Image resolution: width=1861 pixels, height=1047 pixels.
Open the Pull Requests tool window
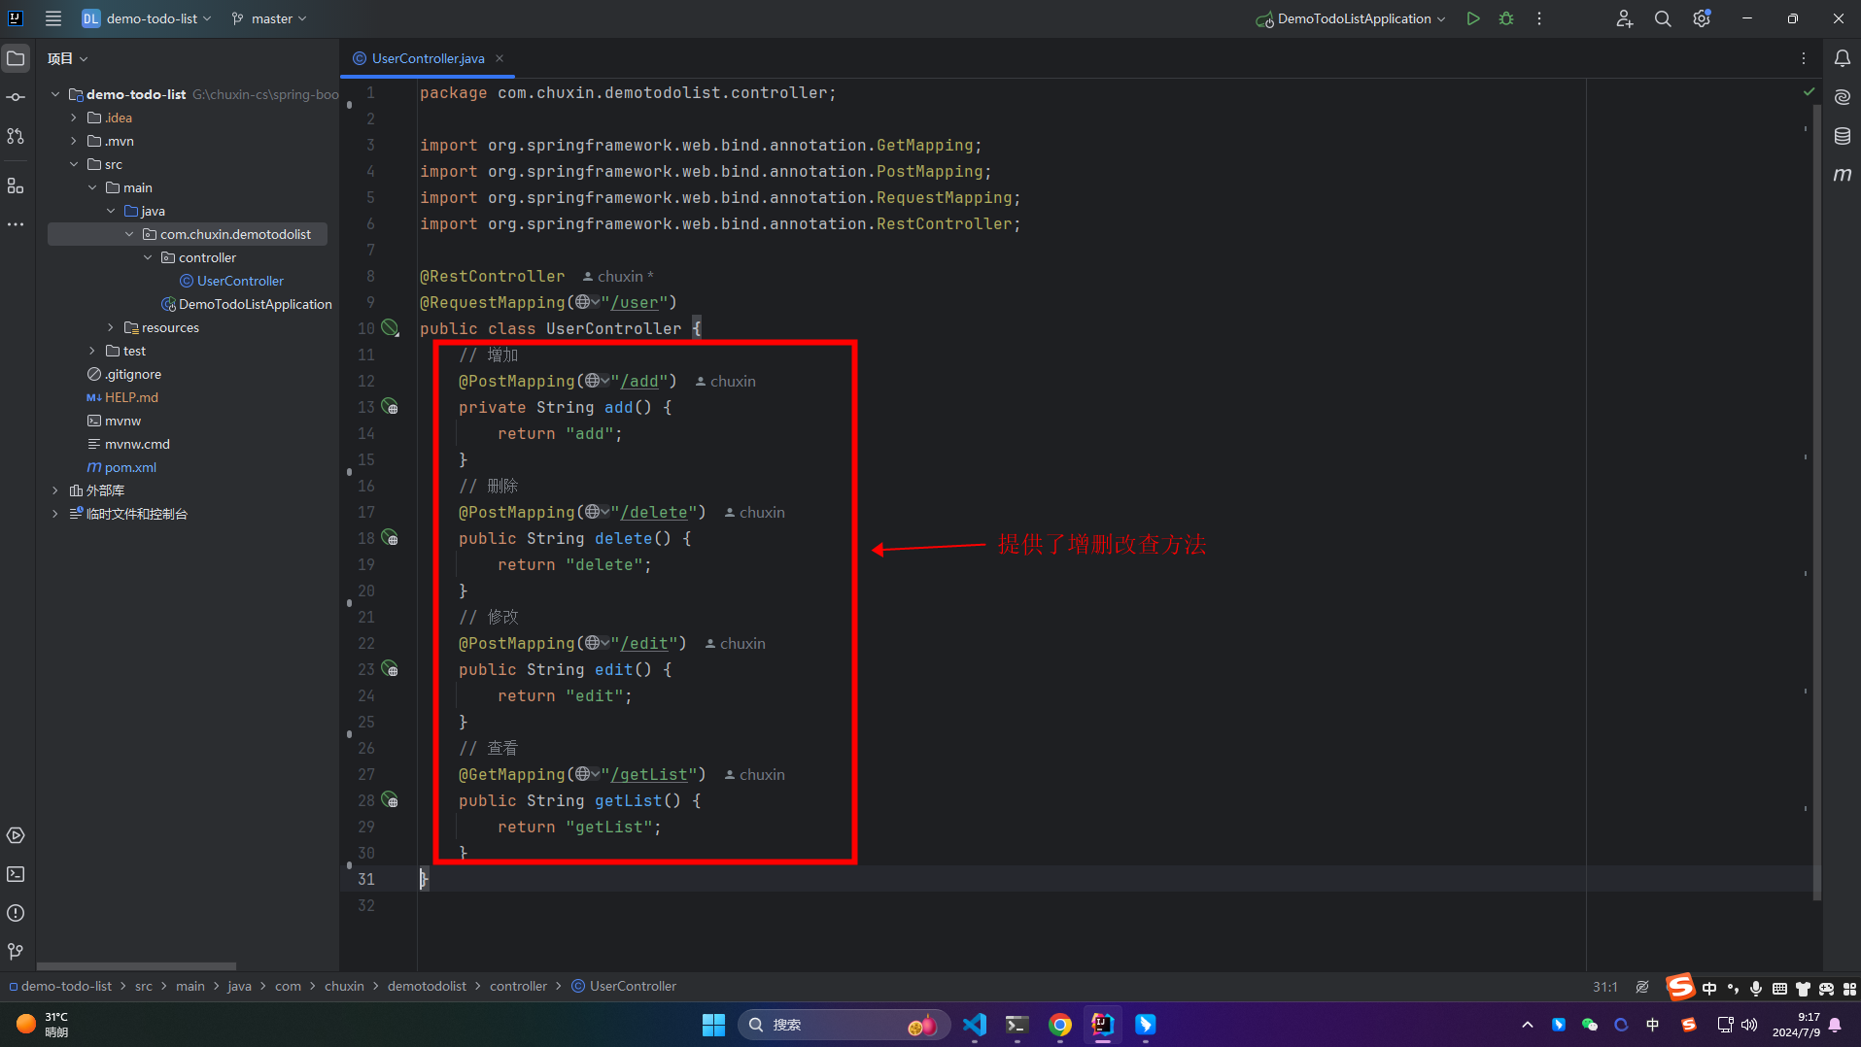(x=16, y=136)
